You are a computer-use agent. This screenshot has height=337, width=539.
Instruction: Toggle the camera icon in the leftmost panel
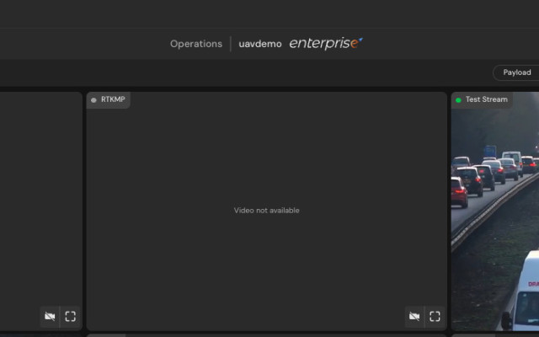[x=50, y=317]
